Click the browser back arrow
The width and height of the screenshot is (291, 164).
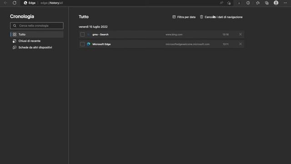pos(5,3)
